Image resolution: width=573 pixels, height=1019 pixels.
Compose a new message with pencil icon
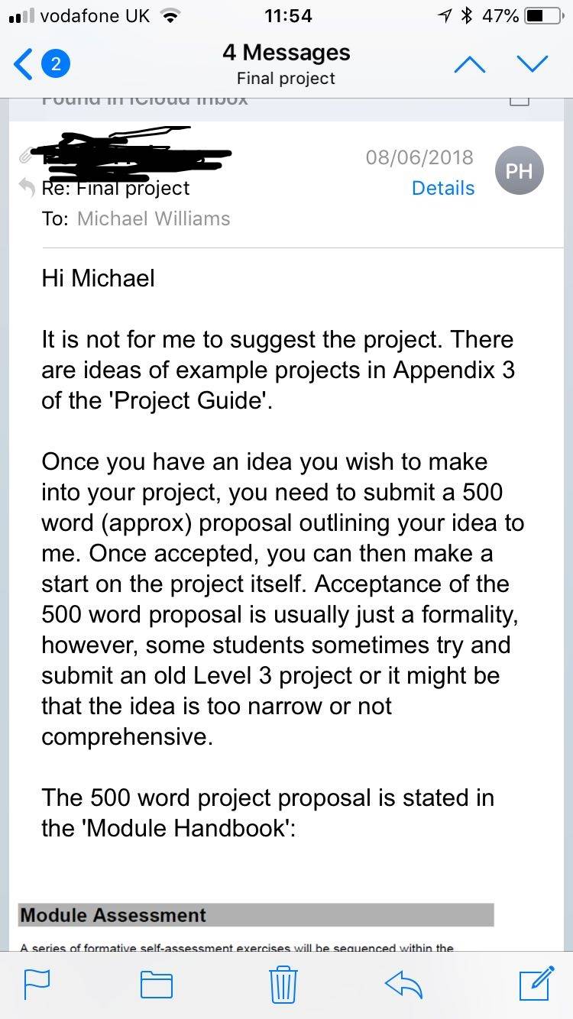pyautogui.click(x=536, y=982)
